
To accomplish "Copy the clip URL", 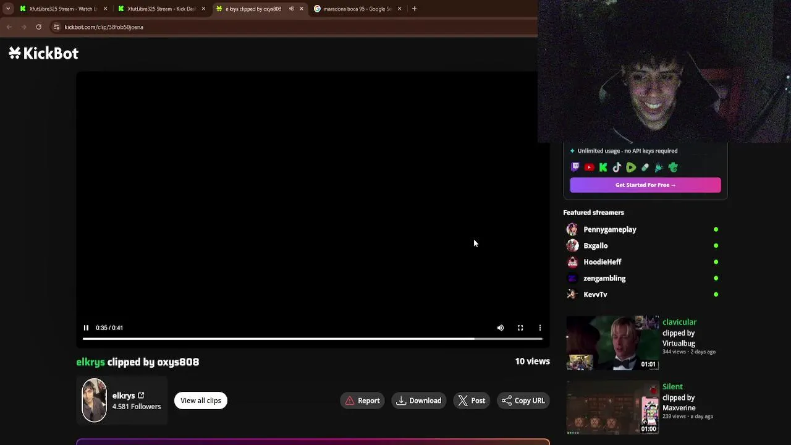I will (523, 400).
